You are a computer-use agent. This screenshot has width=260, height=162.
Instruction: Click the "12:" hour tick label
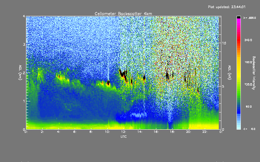[x=124, y=132]
